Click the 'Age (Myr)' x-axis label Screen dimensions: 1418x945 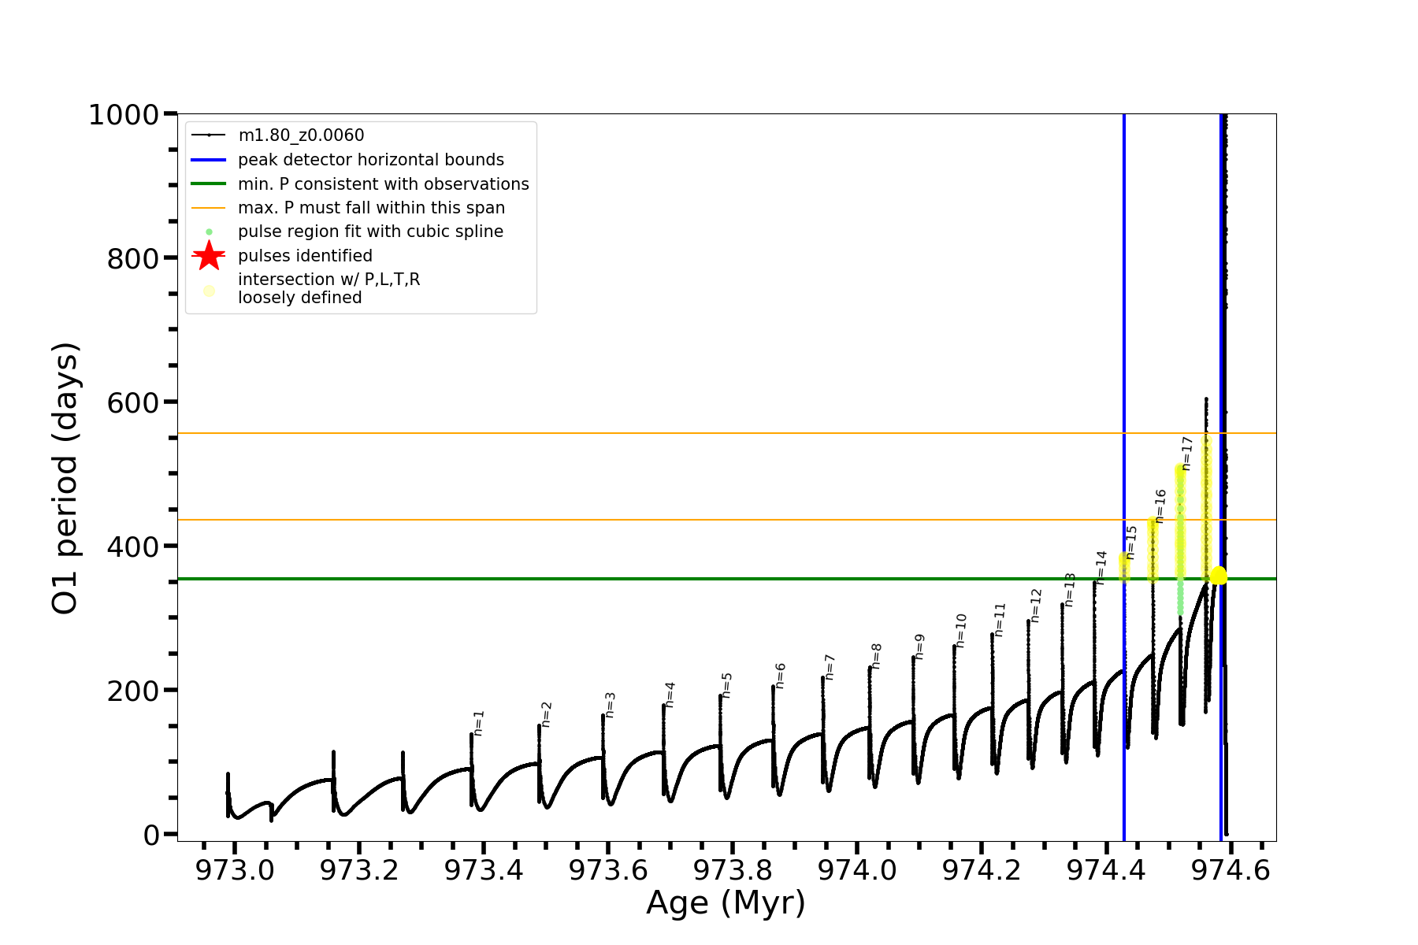[726, 902]
